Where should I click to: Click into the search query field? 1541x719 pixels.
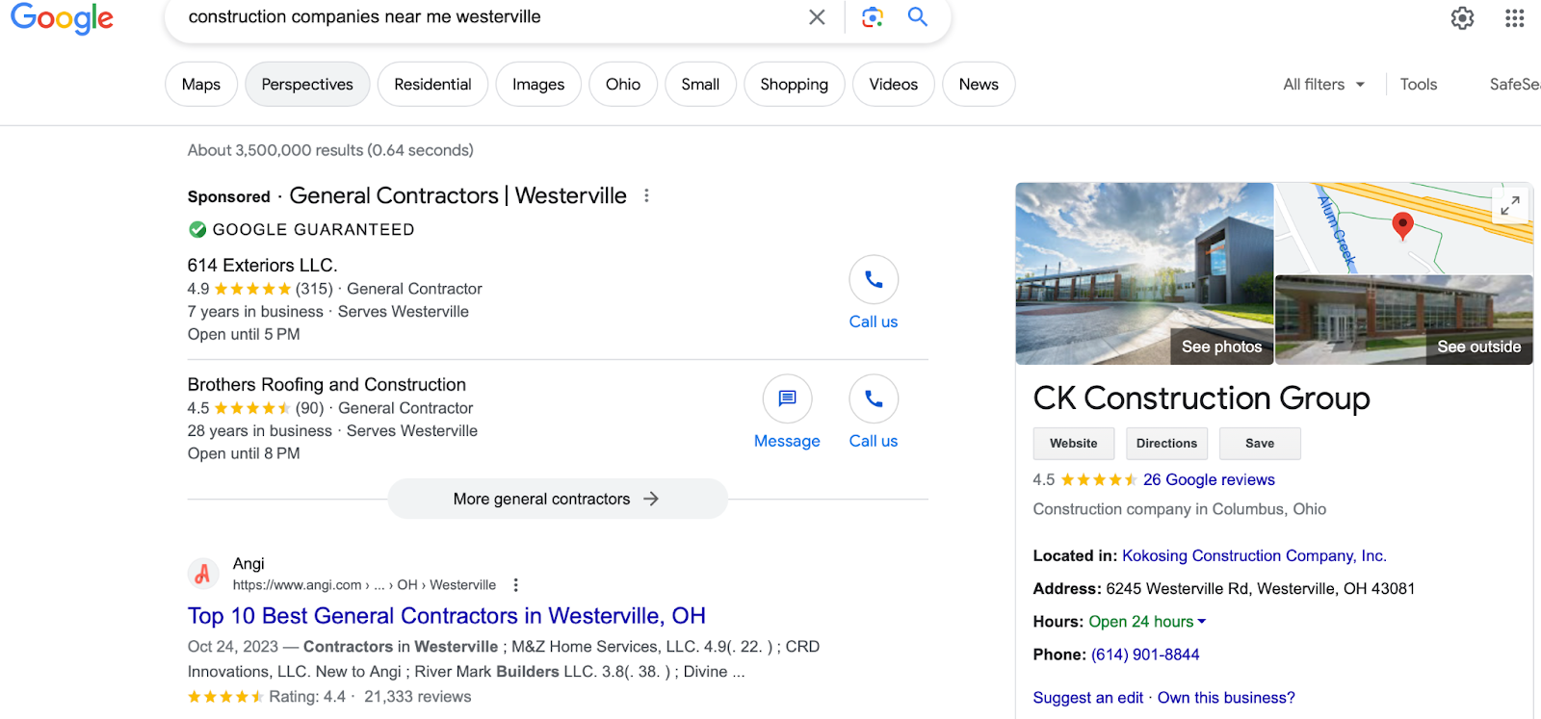coord(482,17)
